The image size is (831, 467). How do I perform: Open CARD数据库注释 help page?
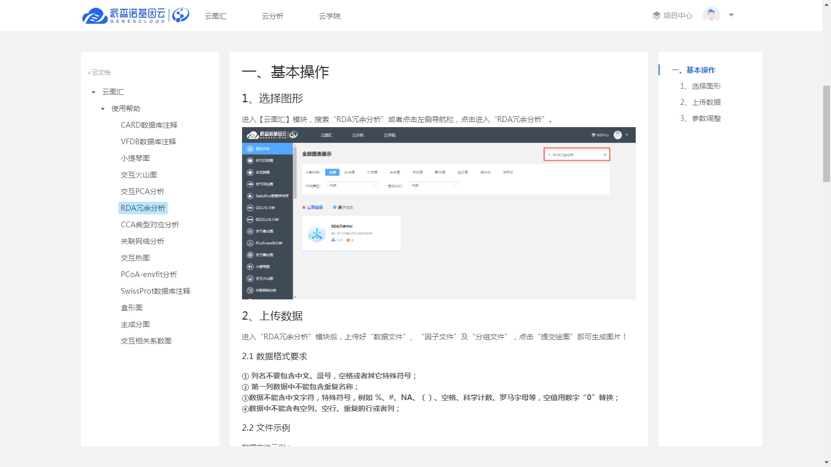pos(149,125)
